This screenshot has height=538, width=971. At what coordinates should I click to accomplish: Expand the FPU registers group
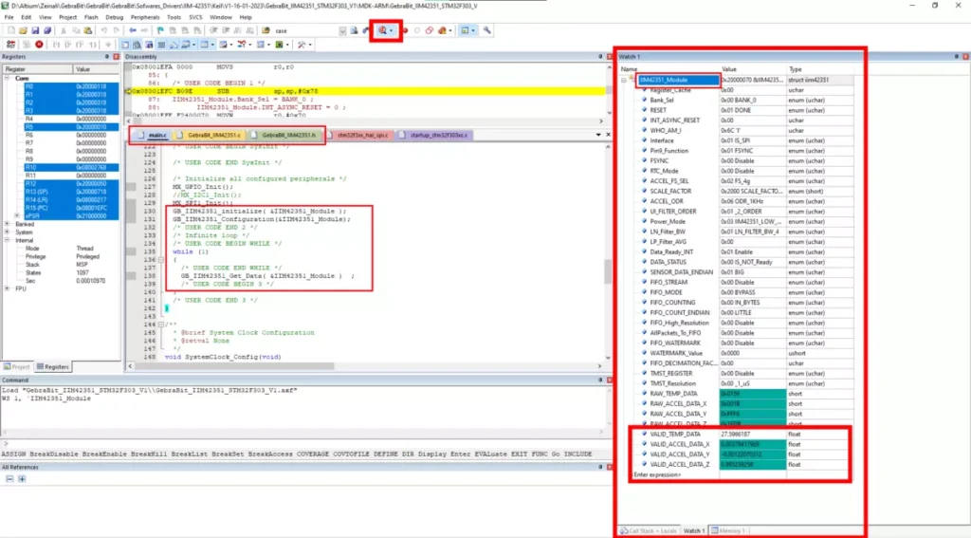click(8, 288)
